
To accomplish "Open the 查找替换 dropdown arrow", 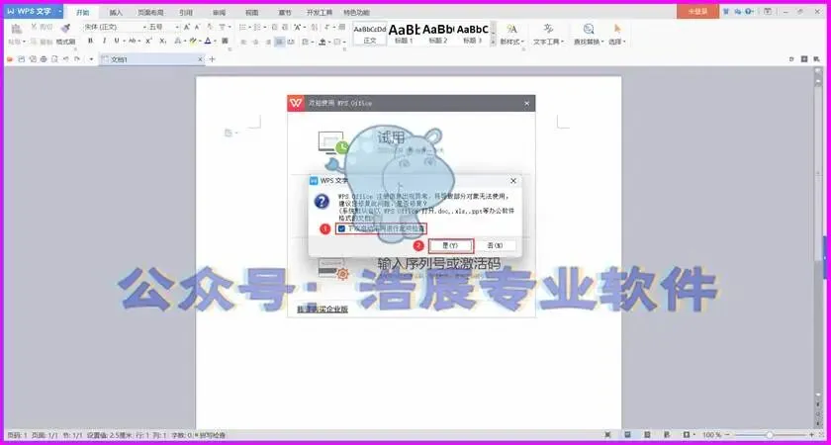I will [x=602, y=42].
